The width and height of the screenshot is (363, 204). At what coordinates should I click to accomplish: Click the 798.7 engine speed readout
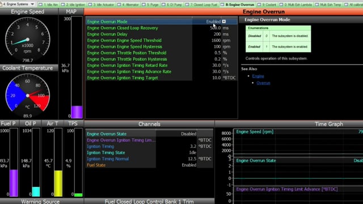pos(28,61)
